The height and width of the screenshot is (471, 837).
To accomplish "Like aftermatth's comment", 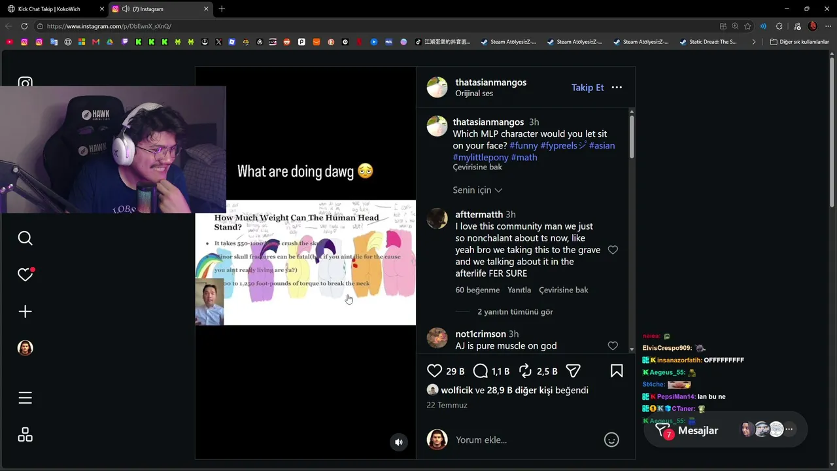I will point(613,250).
